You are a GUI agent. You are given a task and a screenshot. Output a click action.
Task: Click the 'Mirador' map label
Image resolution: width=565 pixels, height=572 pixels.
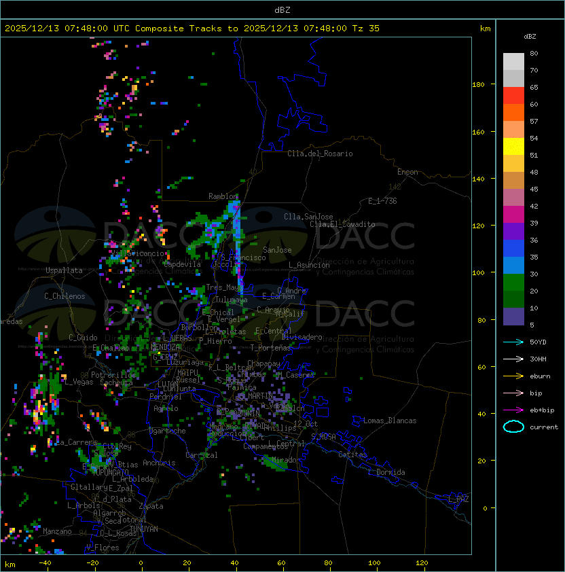[287, 460]
